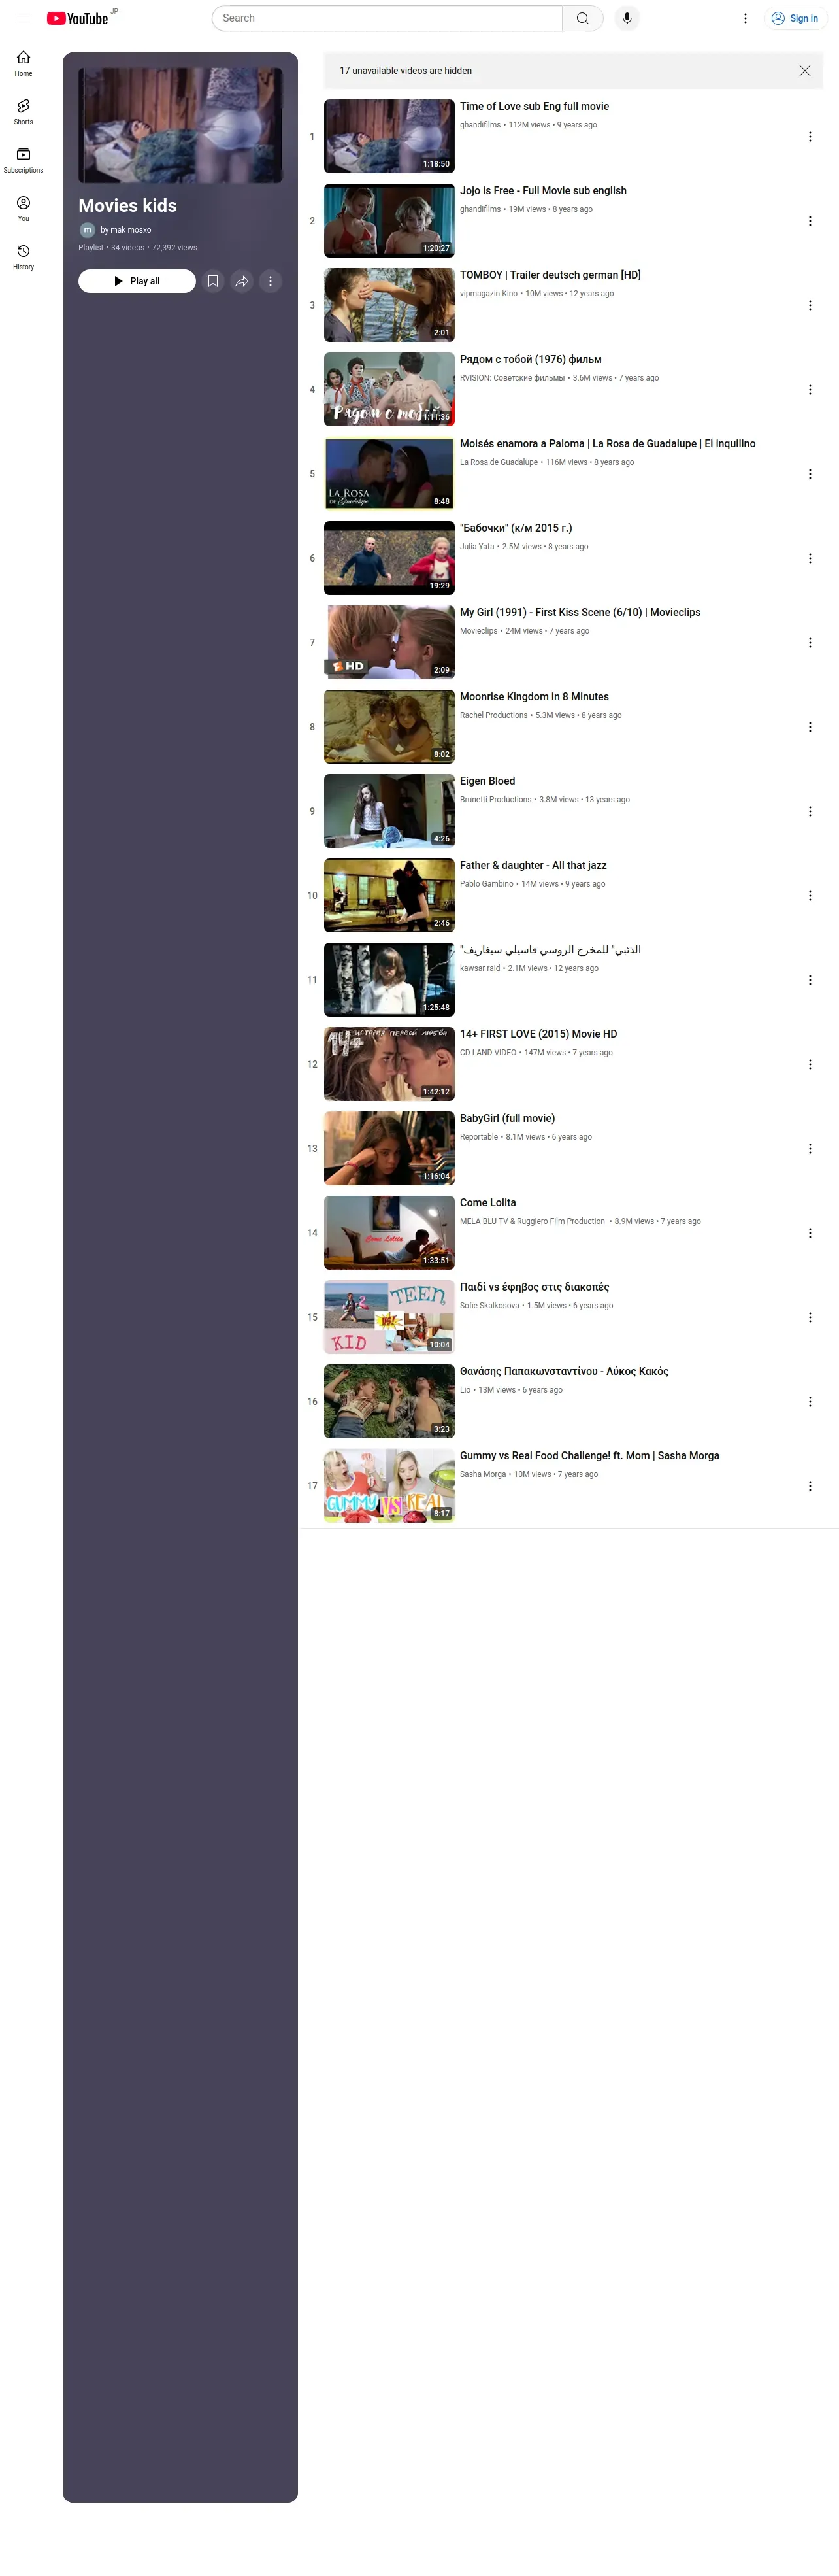Open the La Rosa de Guadalupe thumbnail
Image resolution: width=839 pixels, height=2576 pixels.
[x=389, y=474]
